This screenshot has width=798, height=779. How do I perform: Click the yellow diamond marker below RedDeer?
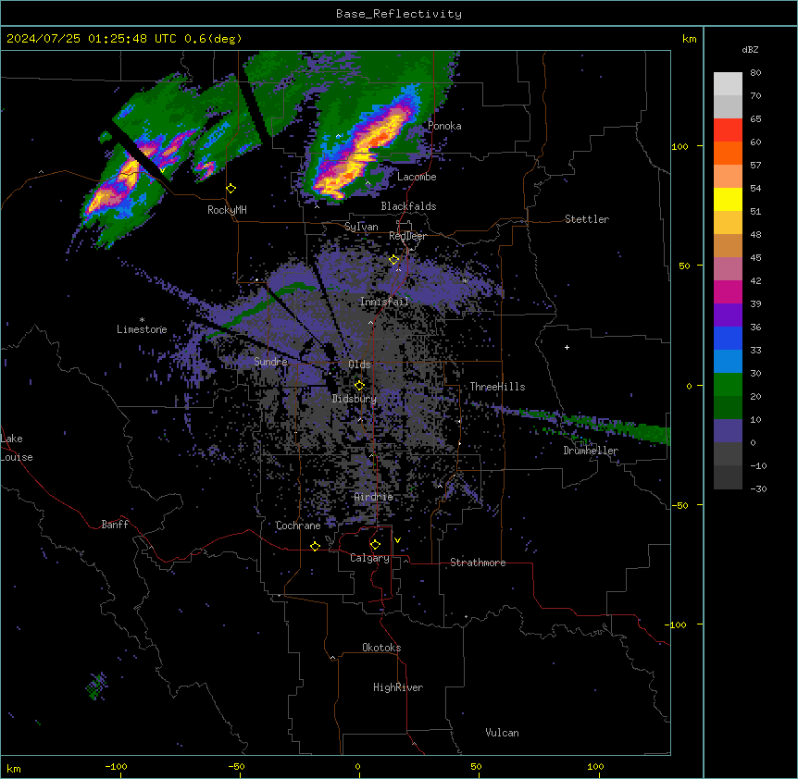click(394, 260)
